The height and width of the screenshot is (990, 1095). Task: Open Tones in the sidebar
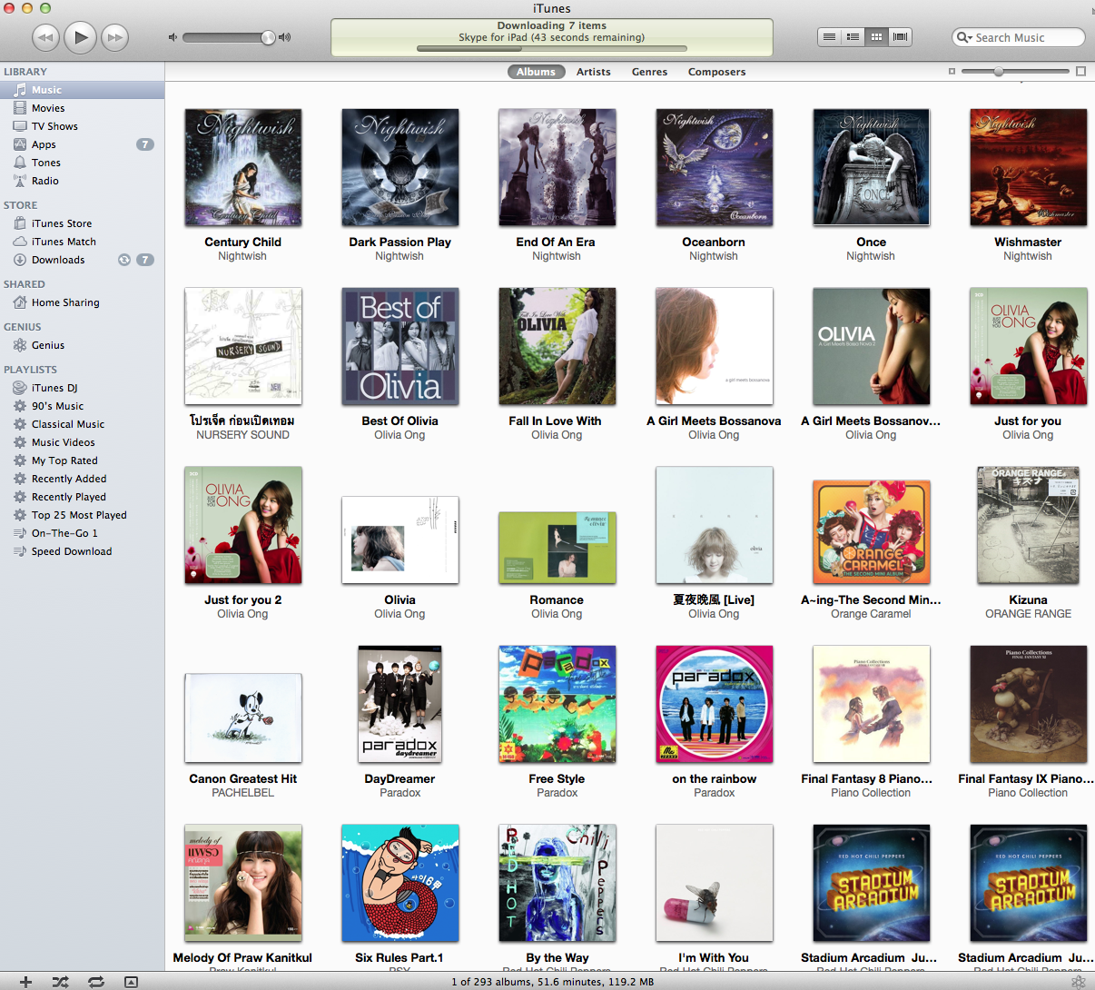click(82, 163)
